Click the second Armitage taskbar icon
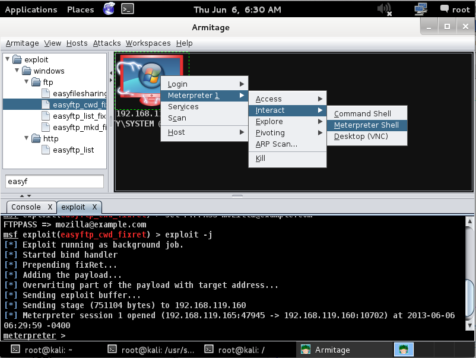 pyautogui.click(x=404, y=350)
